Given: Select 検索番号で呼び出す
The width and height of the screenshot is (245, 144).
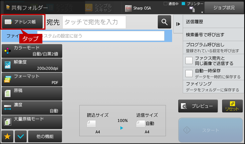Looking at the screenshot, I should (x=213, y=35).
